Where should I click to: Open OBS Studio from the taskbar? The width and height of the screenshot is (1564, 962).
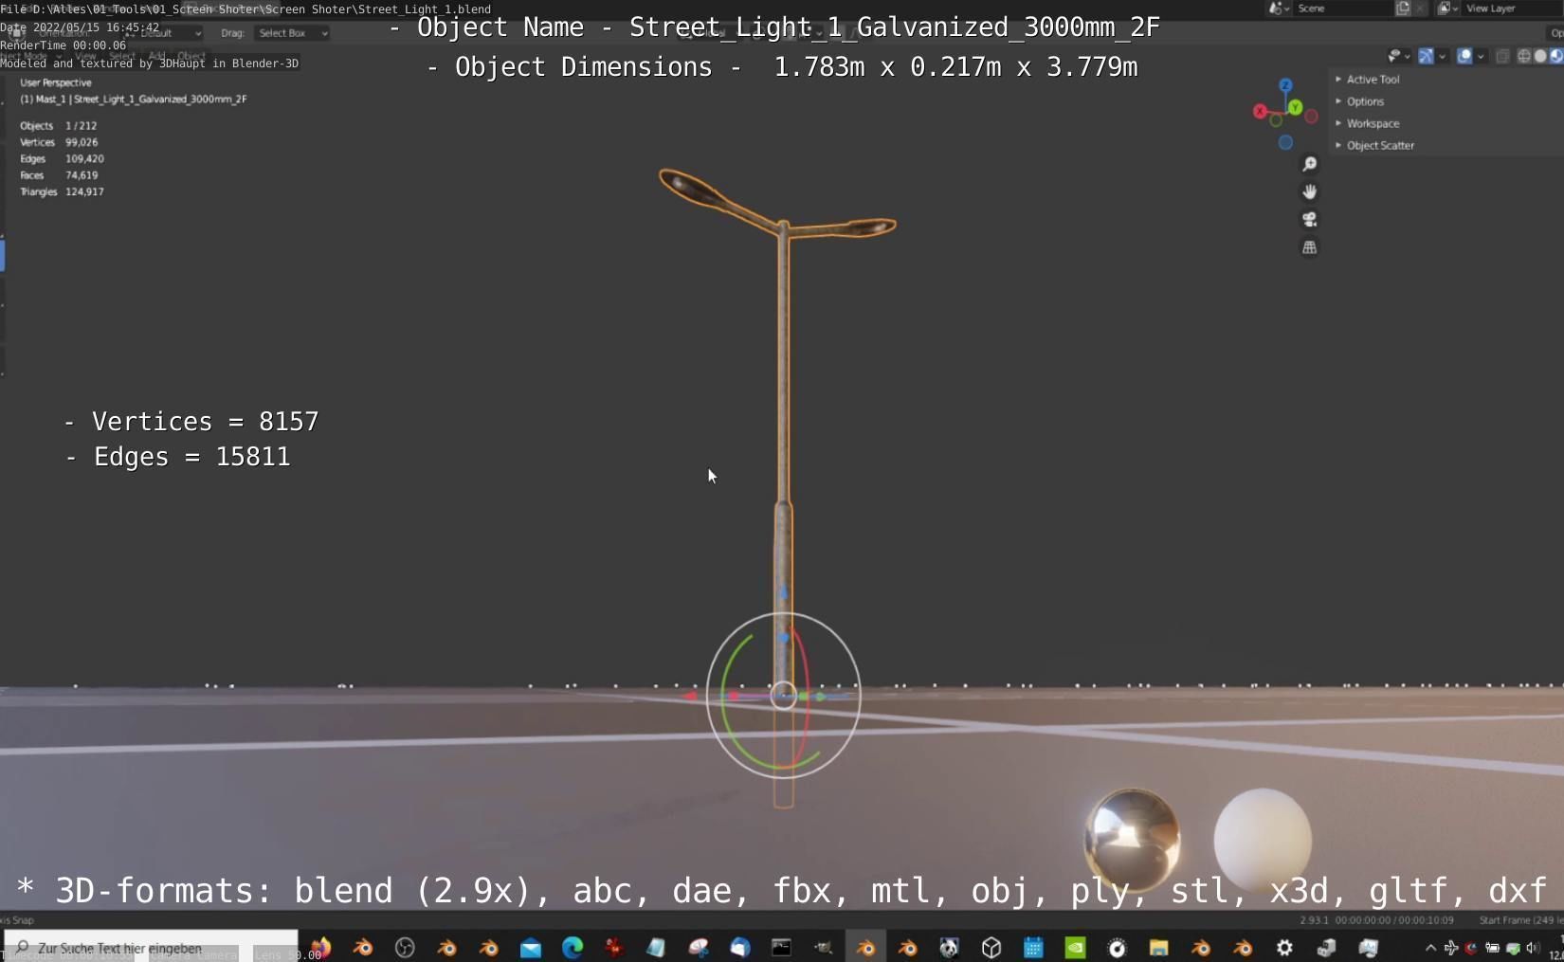coord(405,947)
